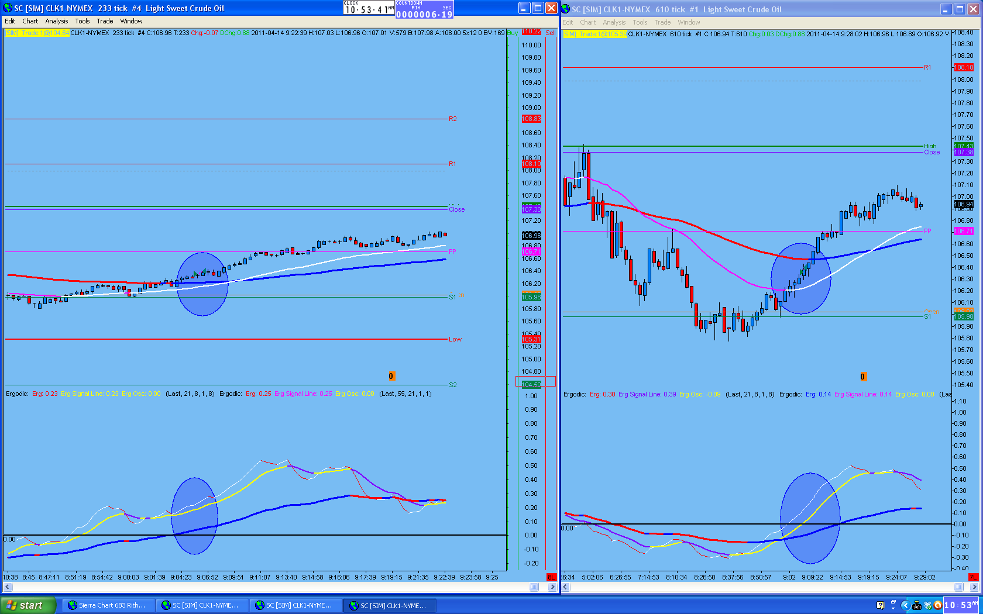This screenshot has width=983, height=614.
Task: Click the Buy label in the 233 tick chart
Action: (513, 33)
